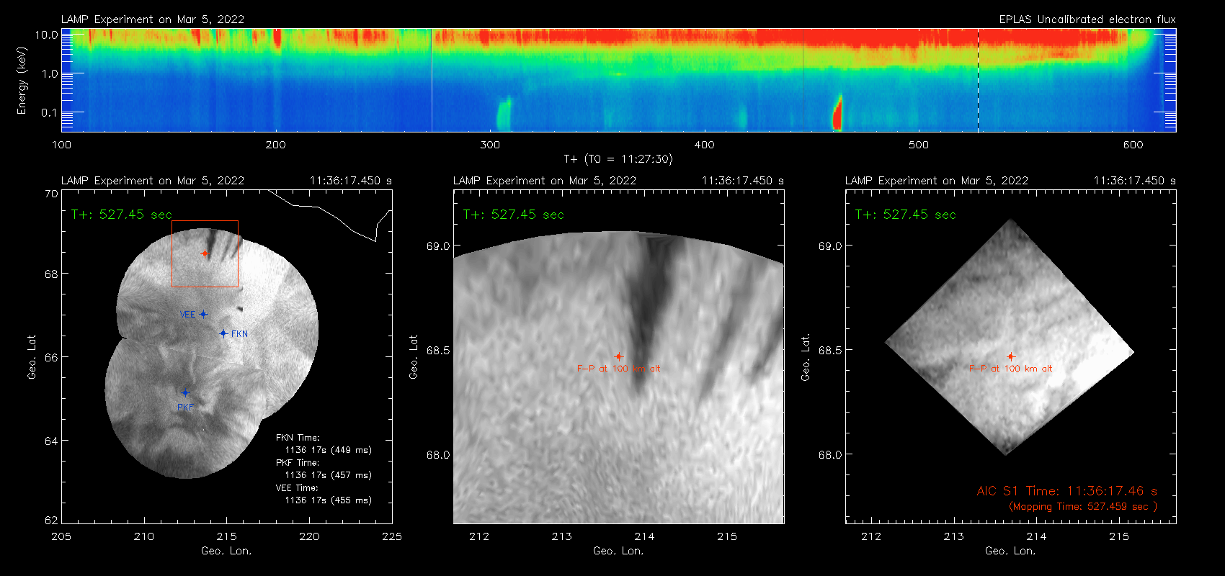The image size is (1225, 576).
Task: Click the blue FKN station marker
Action: point(223,333)
